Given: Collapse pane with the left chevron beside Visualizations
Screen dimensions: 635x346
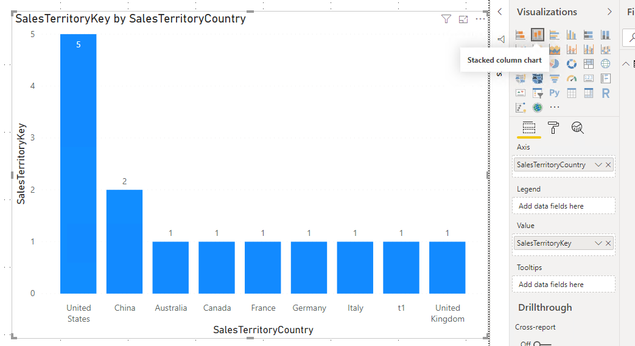Looking at the screenshot, I should point(500,12).
